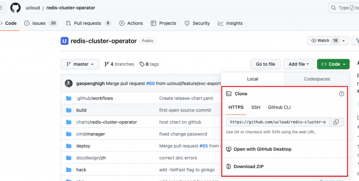Image resolution: width=359 pixels, height=181 pixels.
Task: Click the Security shield icon
Action: pyautogui.click(x=187, y=23)
